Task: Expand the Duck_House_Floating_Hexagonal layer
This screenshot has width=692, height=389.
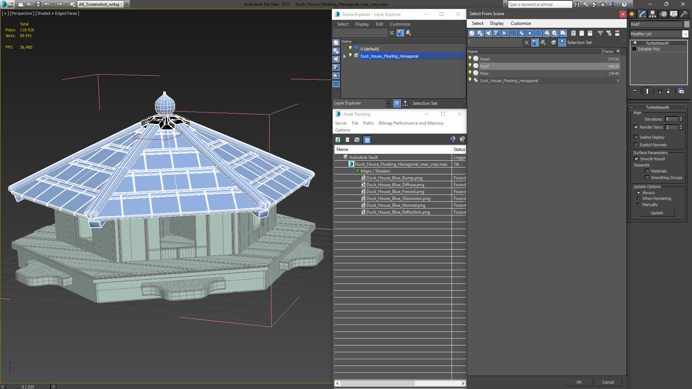Action: pos(345,56)
